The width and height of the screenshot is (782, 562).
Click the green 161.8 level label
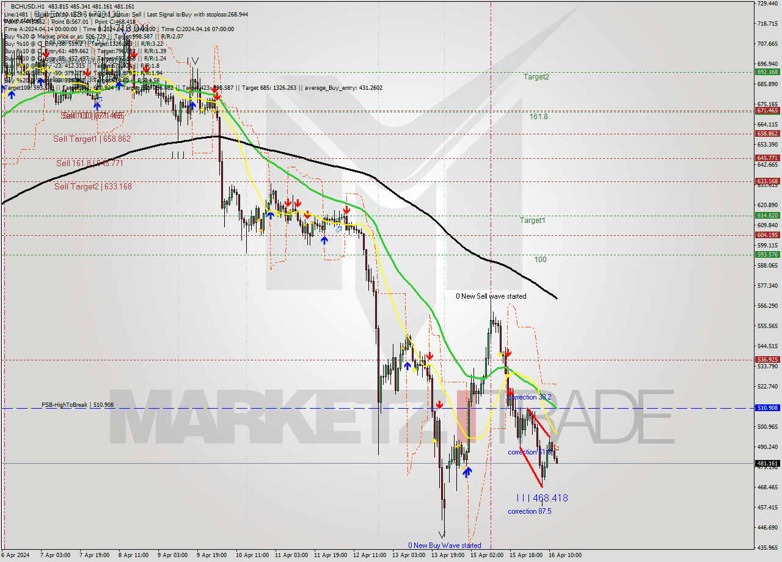(x=539, y=116)
